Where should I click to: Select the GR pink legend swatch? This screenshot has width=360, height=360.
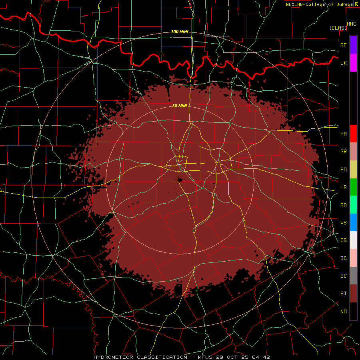pos(353,151)
